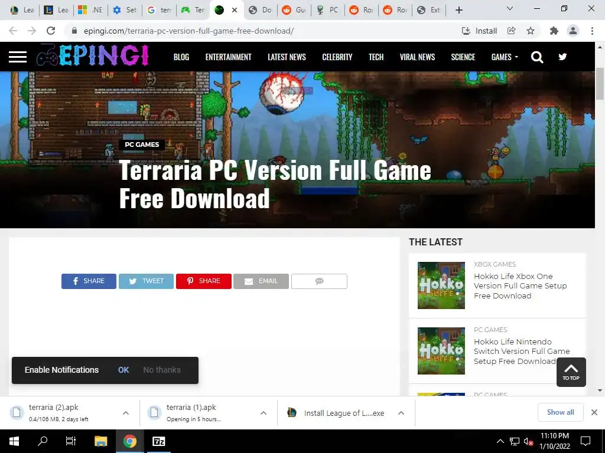Click the TWEET button
Viewport: 605px width, 453px height.
[x=147, y=281]
